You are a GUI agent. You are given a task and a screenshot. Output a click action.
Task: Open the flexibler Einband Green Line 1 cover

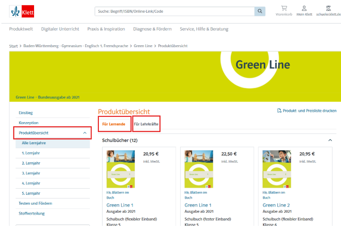point(121,169)
